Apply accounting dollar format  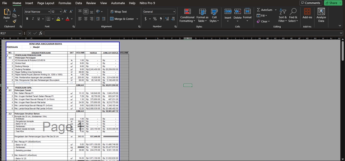[146, 19]
